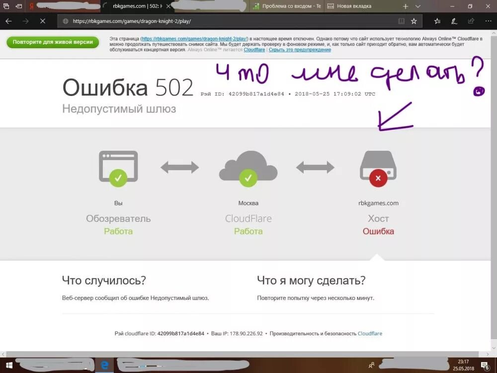Click the 'Работа' status under CloudFlare

click(248, 231)
